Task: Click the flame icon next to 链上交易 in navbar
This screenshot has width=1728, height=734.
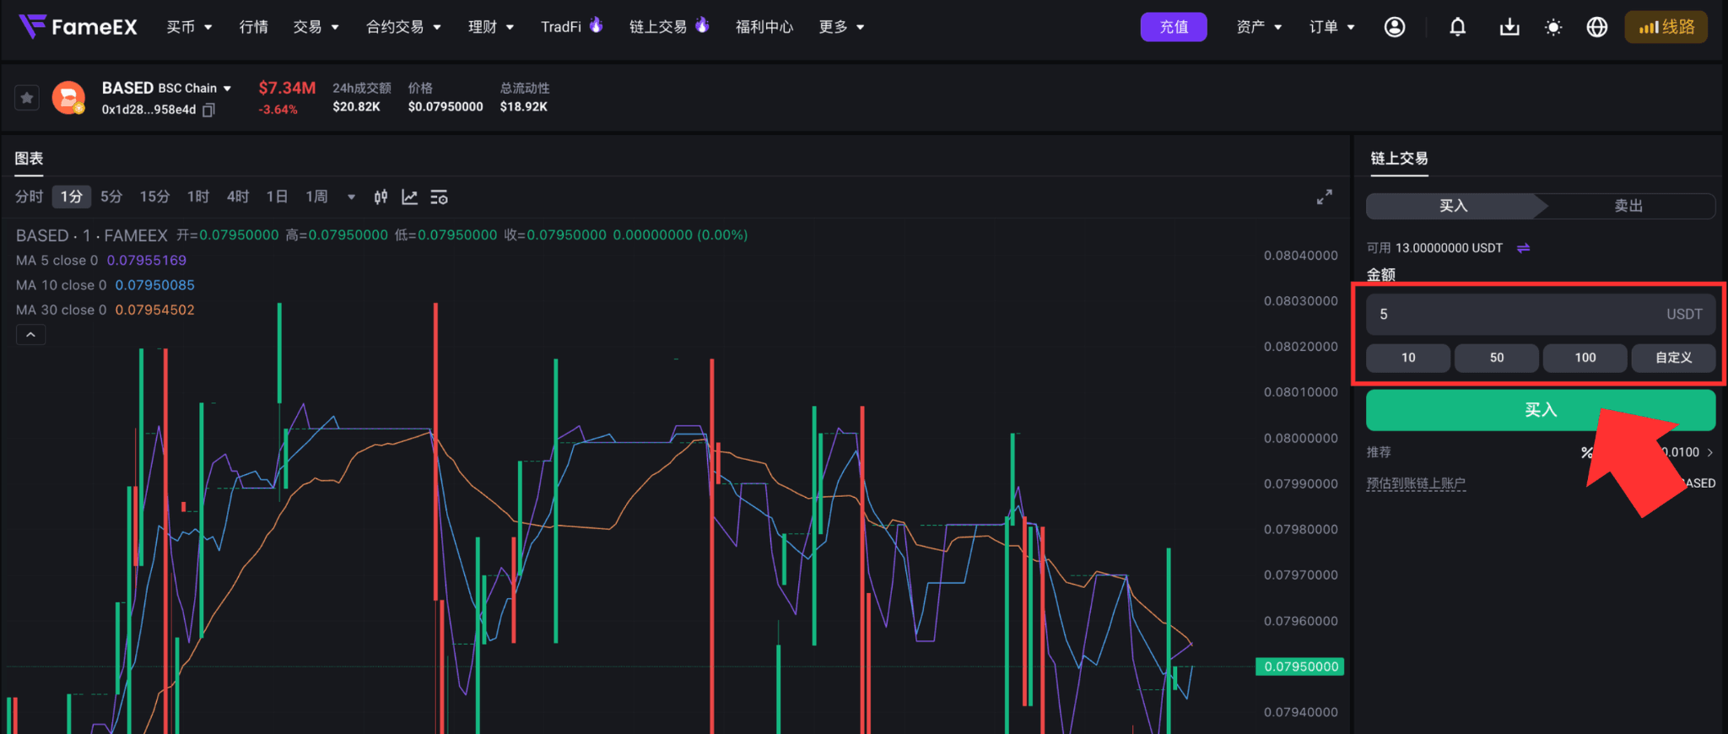Action: tap(702, 25)
